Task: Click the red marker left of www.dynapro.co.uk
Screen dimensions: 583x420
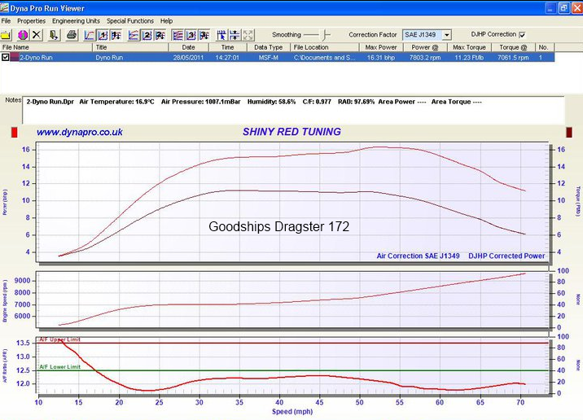Action: [15, 133]
